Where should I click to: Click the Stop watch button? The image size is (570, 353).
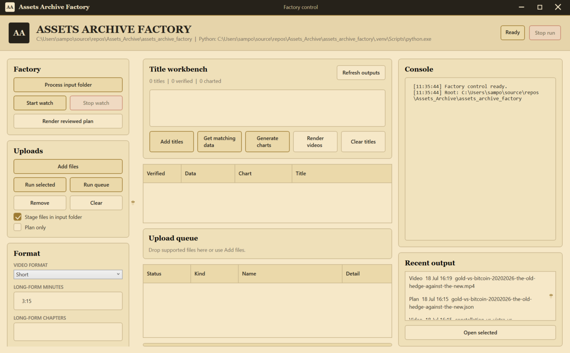[96, 103]
